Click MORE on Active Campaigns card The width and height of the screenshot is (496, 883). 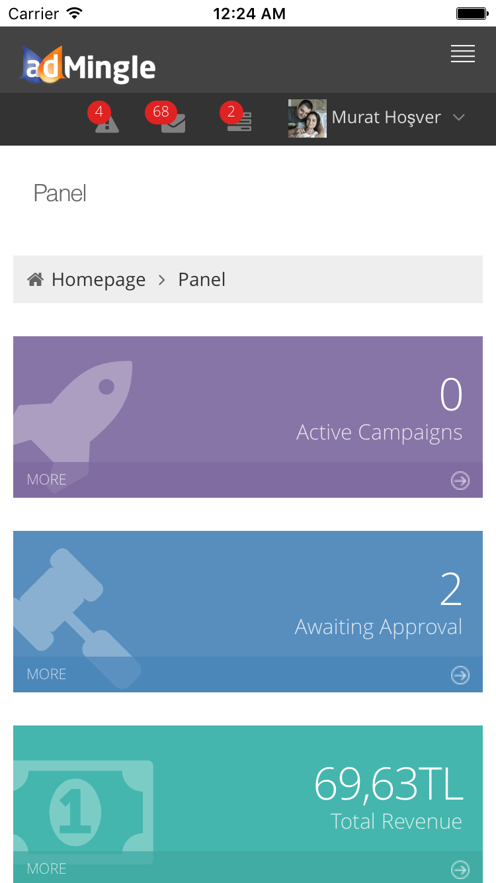click(x=46, y=480)
